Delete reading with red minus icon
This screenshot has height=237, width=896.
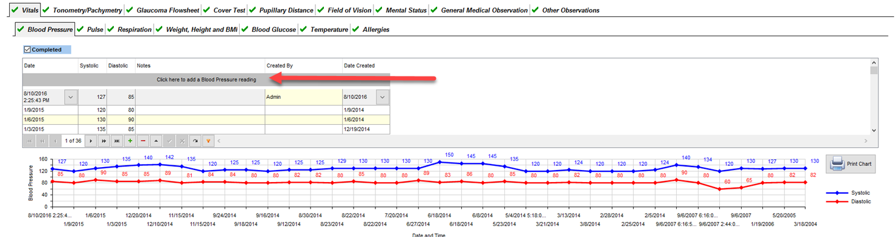(x=143, y=141)
